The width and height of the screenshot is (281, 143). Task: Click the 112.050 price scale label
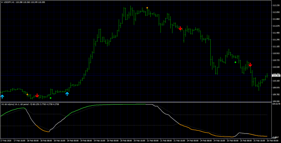[x=276, y=12]
